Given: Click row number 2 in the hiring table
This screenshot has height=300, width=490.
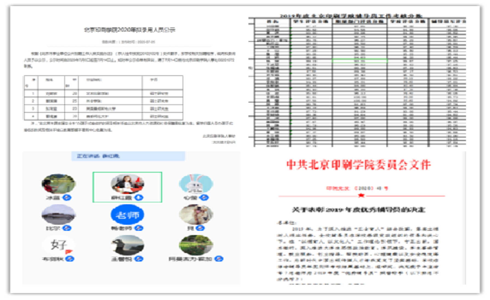Looking at the screenshot, I should [x=33, y=101].
